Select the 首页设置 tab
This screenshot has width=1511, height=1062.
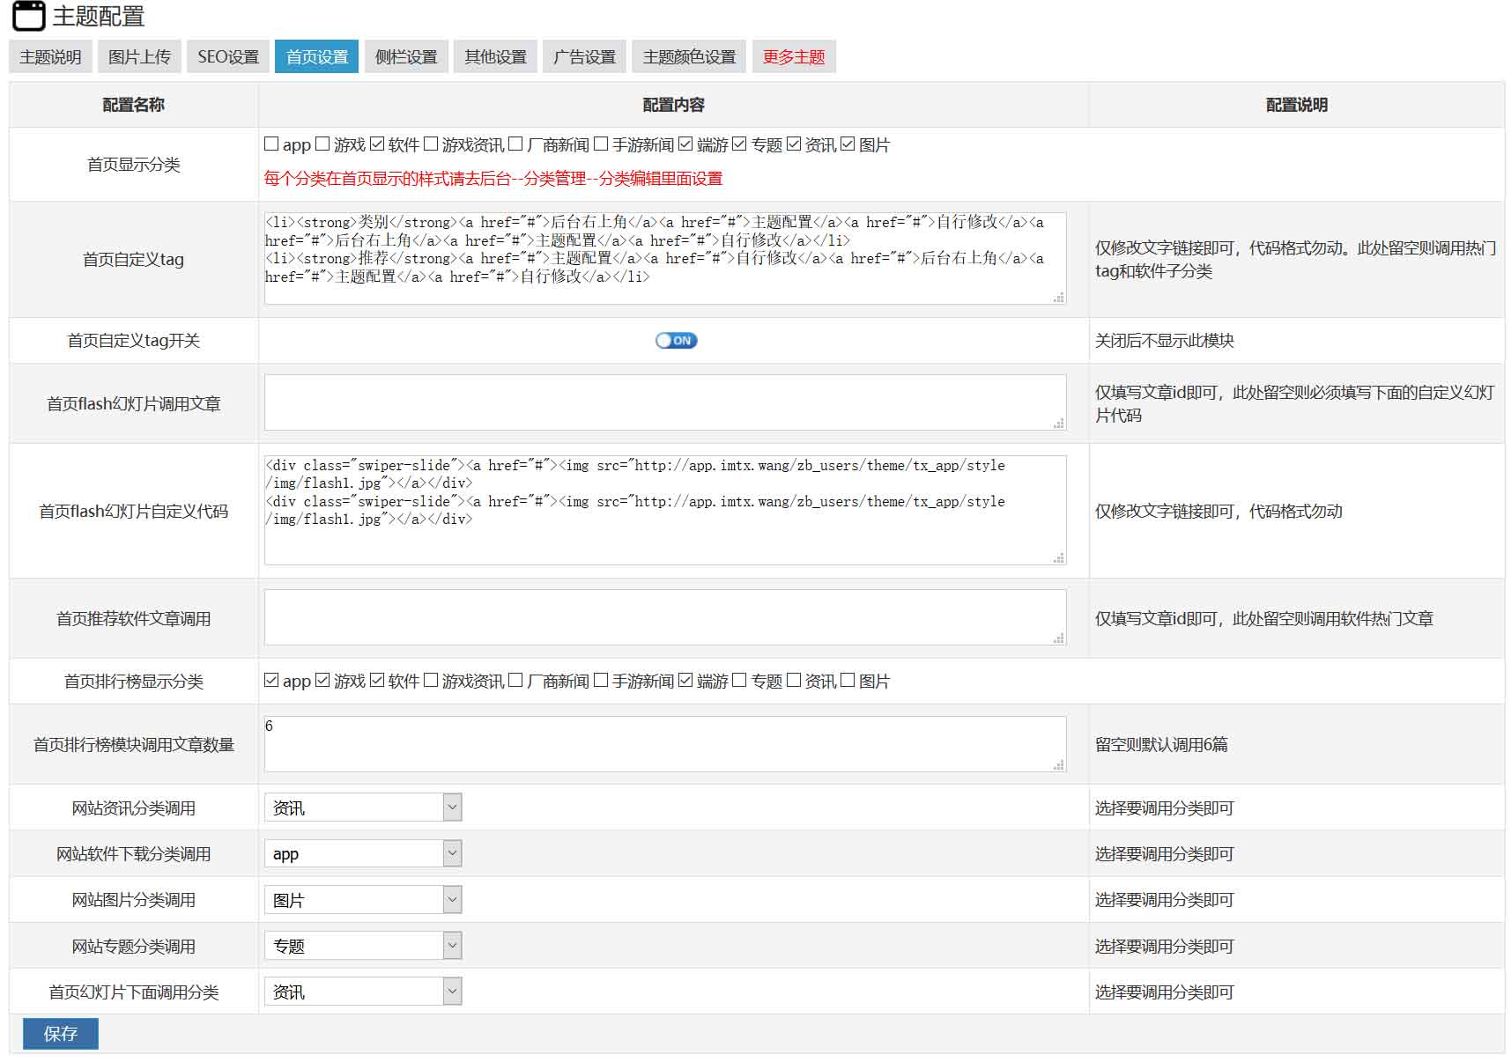[317, 56]
